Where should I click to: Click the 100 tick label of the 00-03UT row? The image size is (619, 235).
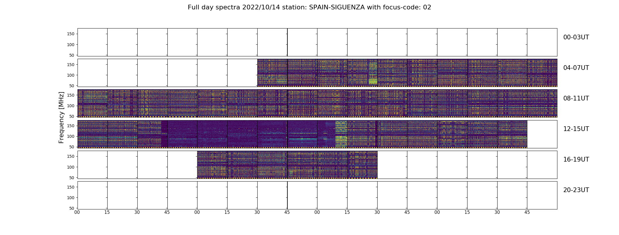(71, 45)
